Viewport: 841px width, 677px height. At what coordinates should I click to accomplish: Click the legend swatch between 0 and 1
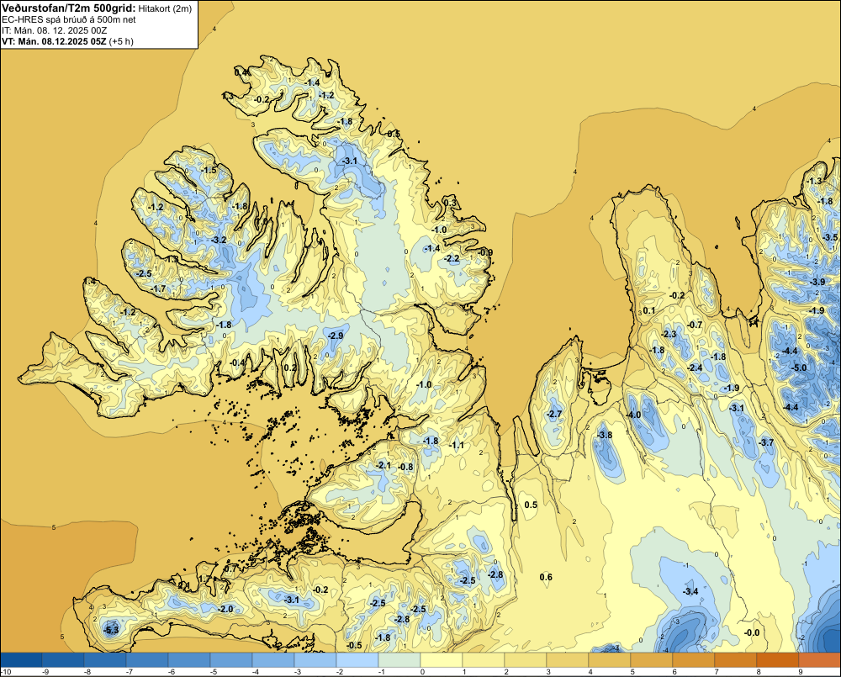[x=442, y=659]
